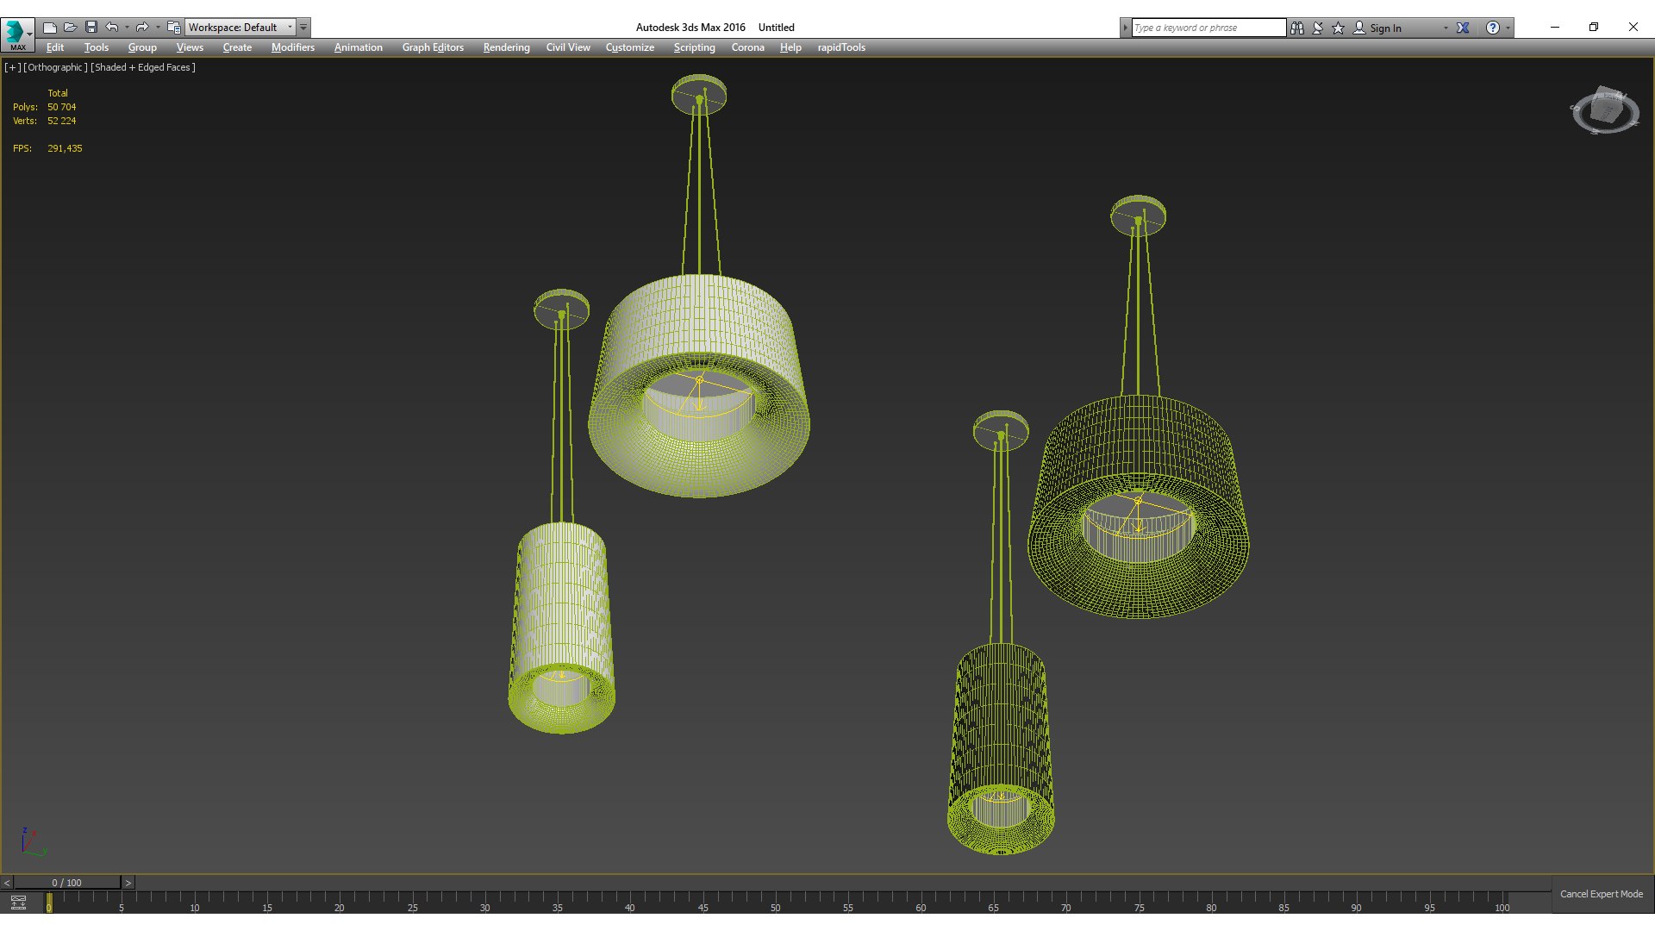Click Cancel Expert Mode button

pos(1601,894)
